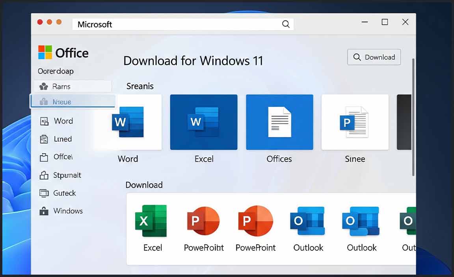Image resolution: width=454 pixels, height=277 pixels.
Task: Select the Rarns sidebar item
Action: pyautogui.click(x=73, y=86)
